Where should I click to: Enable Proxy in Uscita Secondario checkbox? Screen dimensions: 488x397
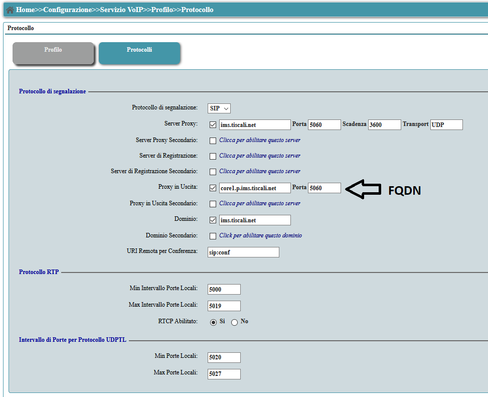tap(213, 204)
